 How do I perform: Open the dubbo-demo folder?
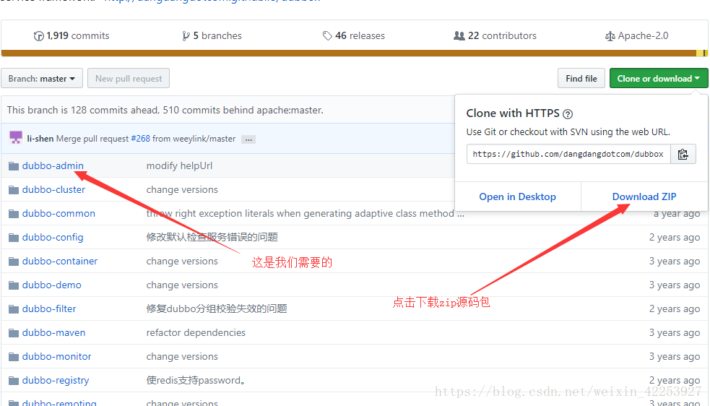point(51,285)
